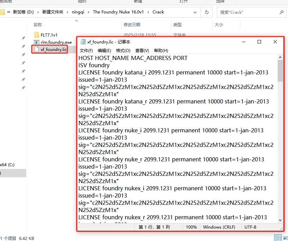Click the 100% zoom control in Notepad status bar

(191, 227)
